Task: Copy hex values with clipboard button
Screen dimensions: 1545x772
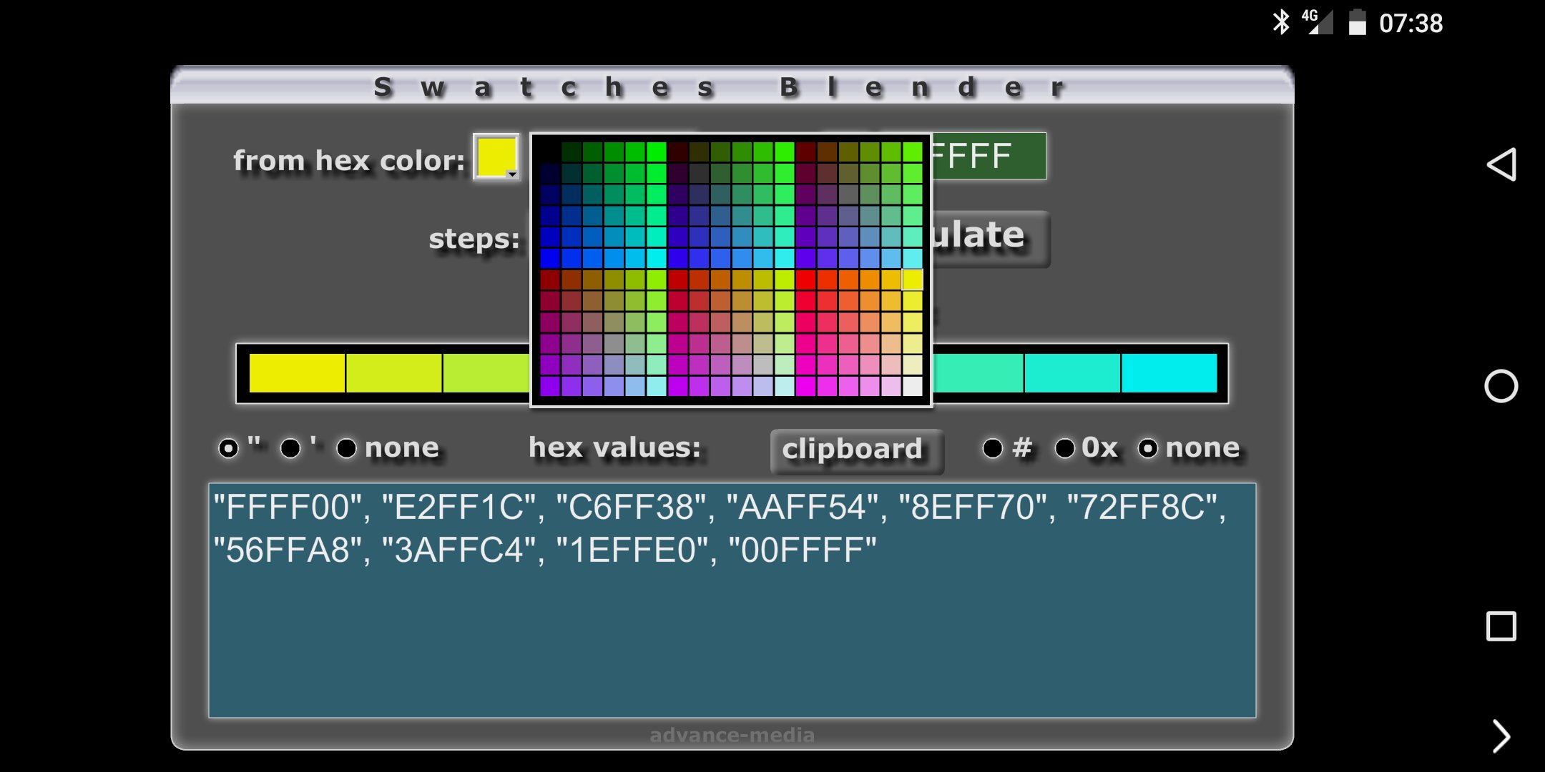Action: [856, 450]
